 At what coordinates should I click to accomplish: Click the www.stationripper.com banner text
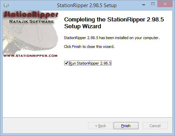click(x=30, y=56)
